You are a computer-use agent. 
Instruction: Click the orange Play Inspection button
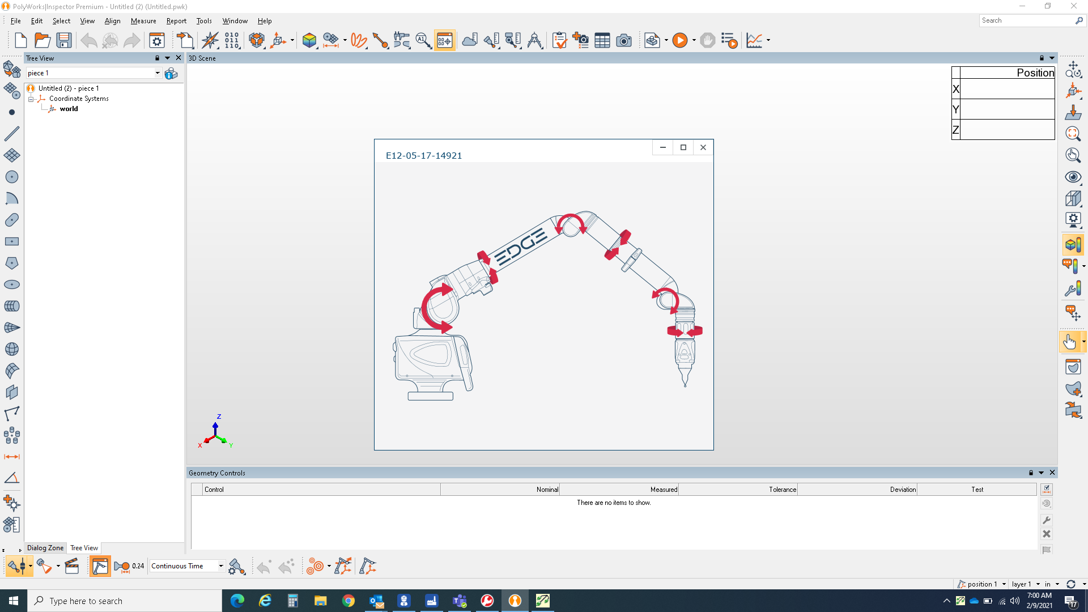[x=680, y=40]
